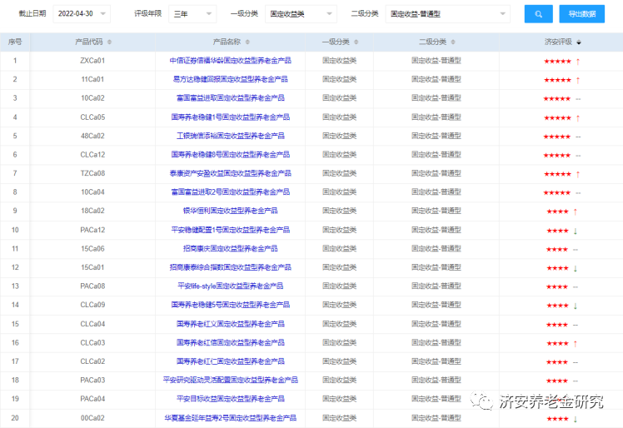Viewport: 623px width, 428px height.
Task: Open 富国富益进取固定收益型养老金产品 link
Action: pyautogui.click(x=231, y=98)
